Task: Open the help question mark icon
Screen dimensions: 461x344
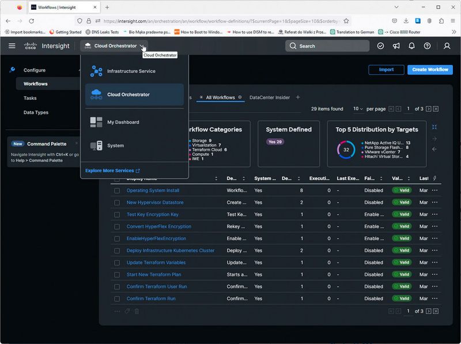Action: click(x=427, y=46)
